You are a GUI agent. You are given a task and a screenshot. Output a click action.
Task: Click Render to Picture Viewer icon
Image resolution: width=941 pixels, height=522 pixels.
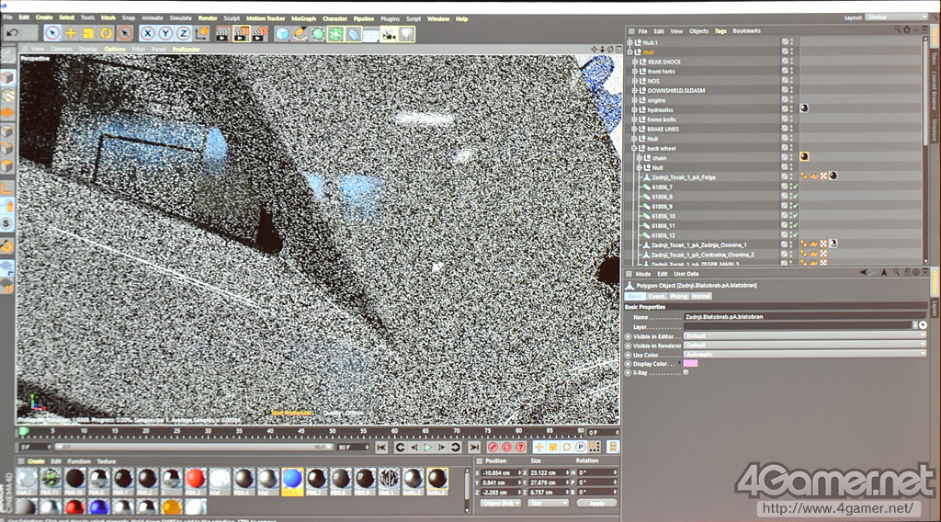click(x=242, y=34)
